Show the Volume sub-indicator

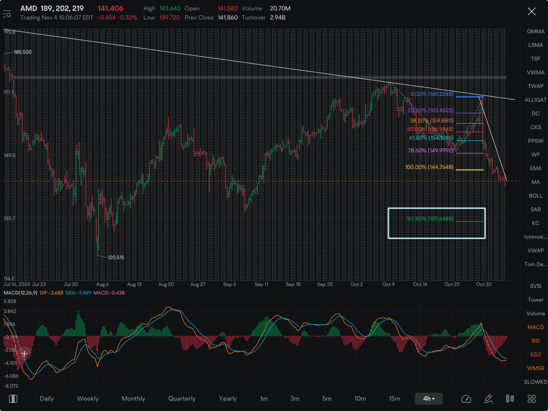coord(536,313)
